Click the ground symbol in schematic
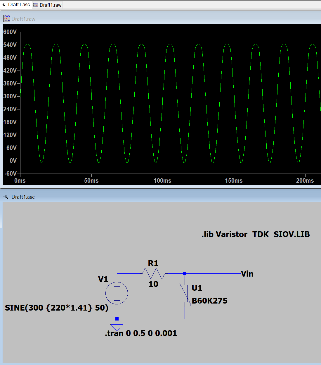This screenshot has width=321, height=365. coord(117,327)
